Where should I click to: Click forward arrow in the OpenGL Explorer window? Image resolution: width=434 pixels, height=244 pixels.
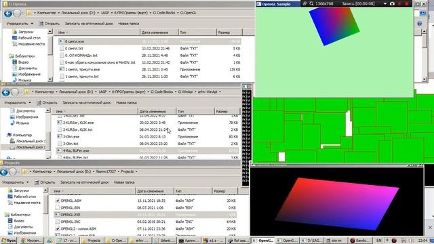(x=17, y=13)
